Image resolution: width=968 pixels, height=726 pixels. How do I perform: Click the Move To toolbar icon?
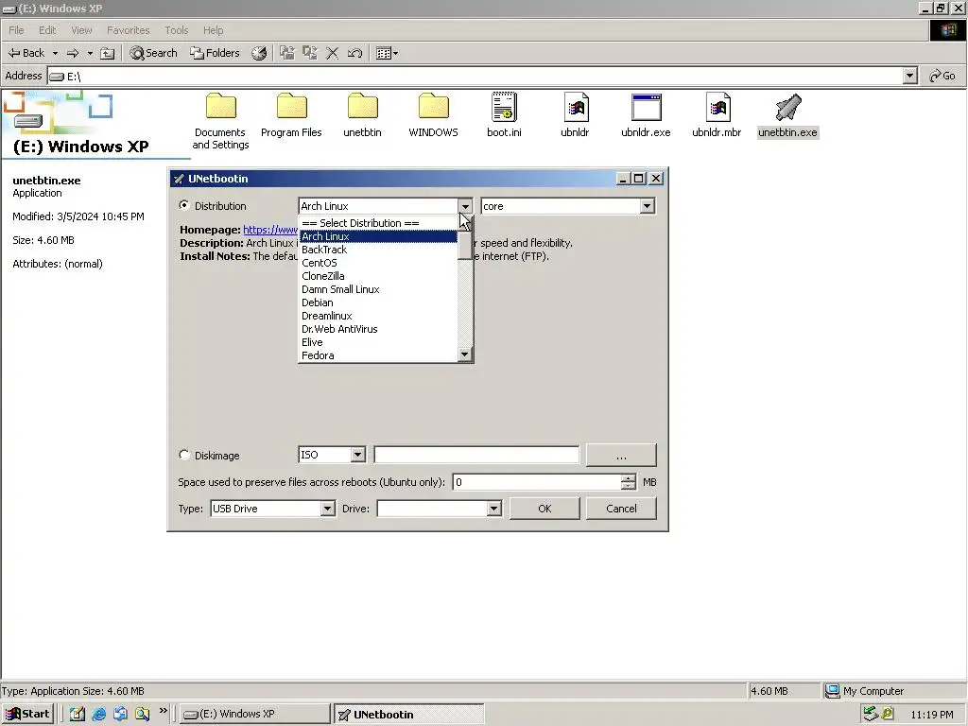pyautogui.click(x=287, y=53)
